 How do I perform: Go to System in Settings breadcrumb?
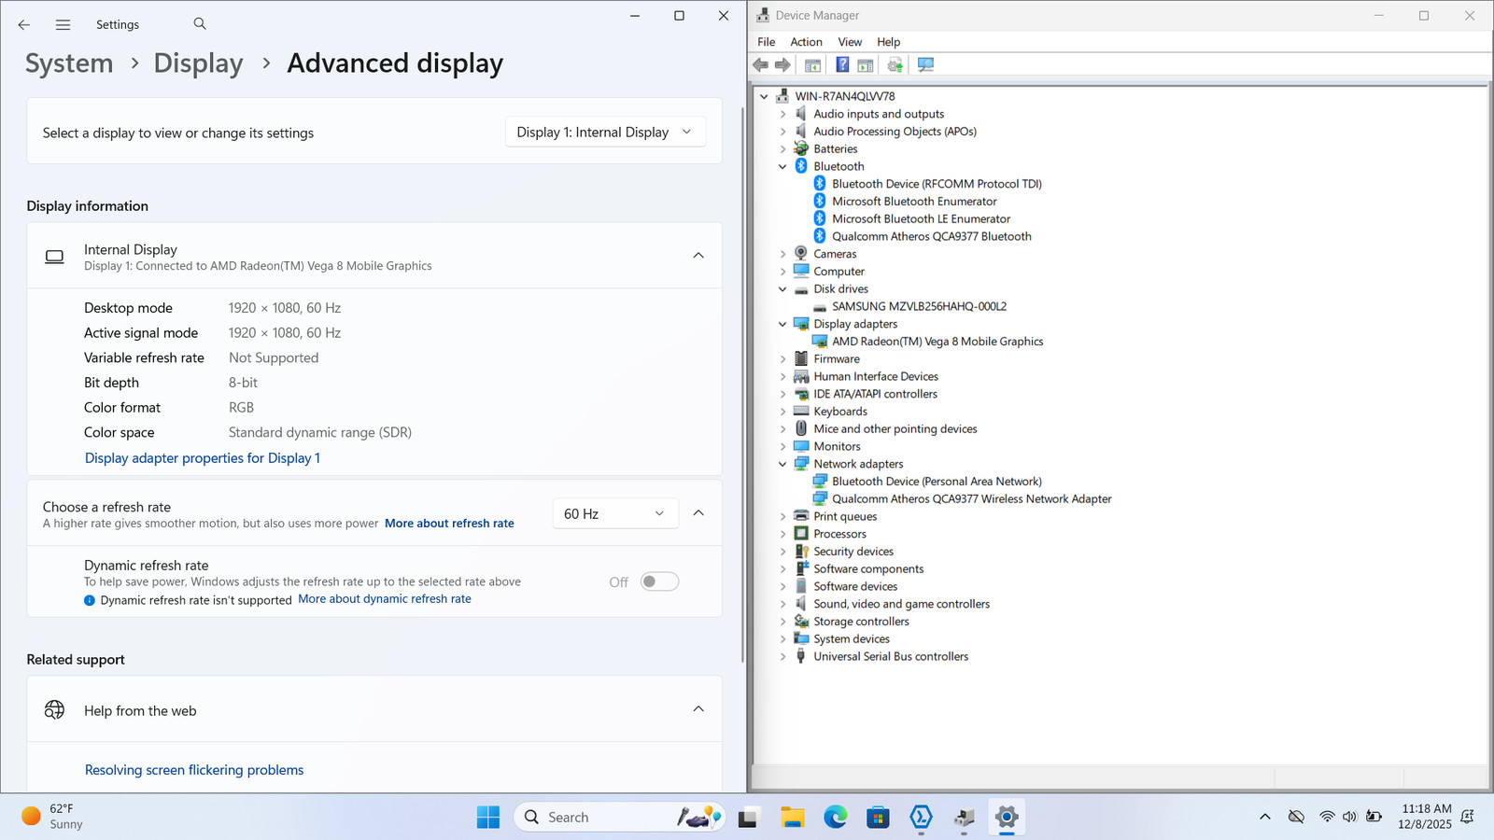pos(69,63)
